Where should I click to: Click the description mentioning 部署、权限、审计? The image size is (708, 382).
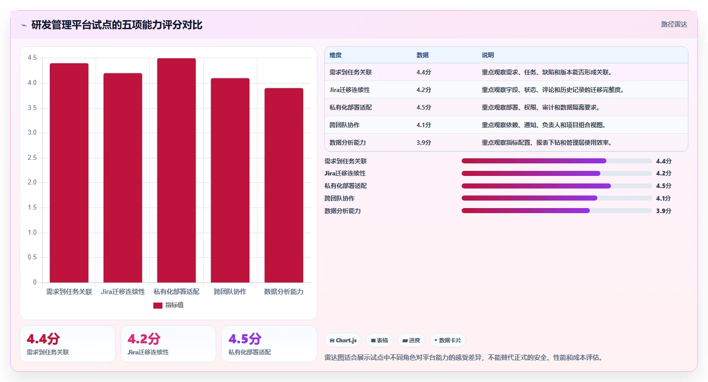click(541, 108)
